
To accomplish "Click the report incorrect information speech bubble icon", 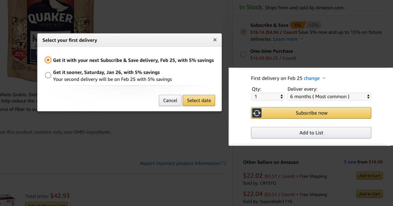I will click(x=224, y=163).
